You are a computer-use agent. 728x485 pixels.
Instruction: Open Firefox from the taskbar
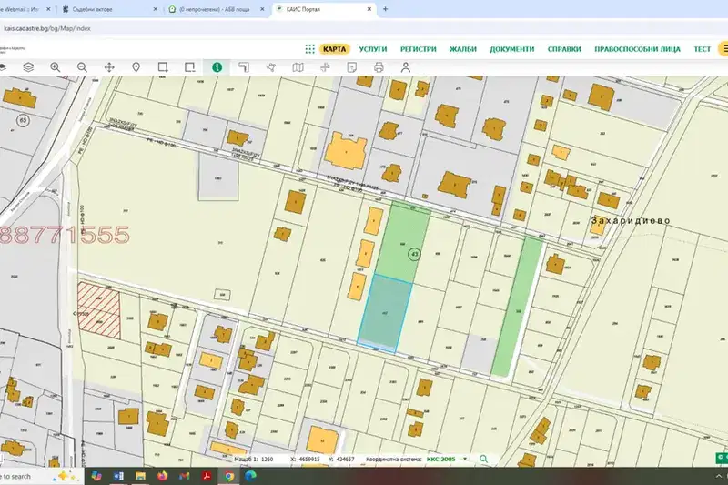162,476
